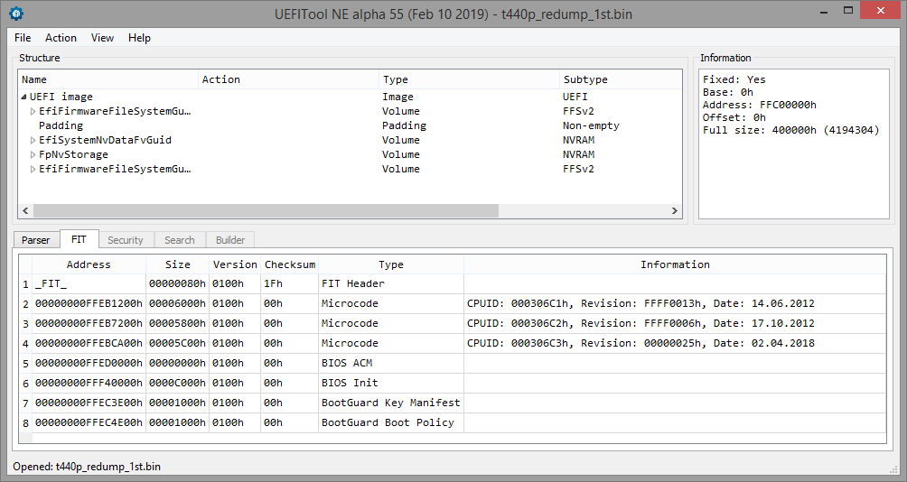The height and width of the screenshot is (482, 907).
Task: Click the 0000C000h size cell
Action: click(x=178, y=384)
